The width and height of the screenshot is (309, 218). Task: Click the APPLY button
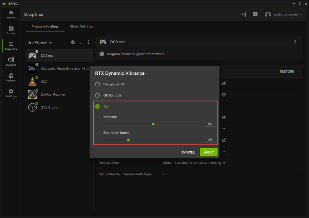tap(209, 152)
